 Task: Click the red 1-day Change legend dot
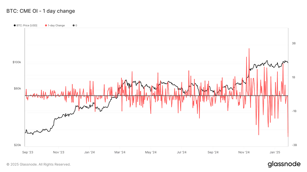(46, 25)
